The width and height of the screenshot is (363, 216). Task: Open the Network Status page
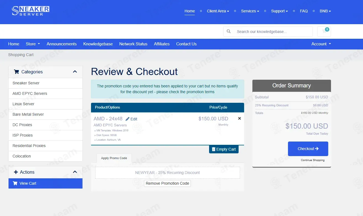click(133, 44)
